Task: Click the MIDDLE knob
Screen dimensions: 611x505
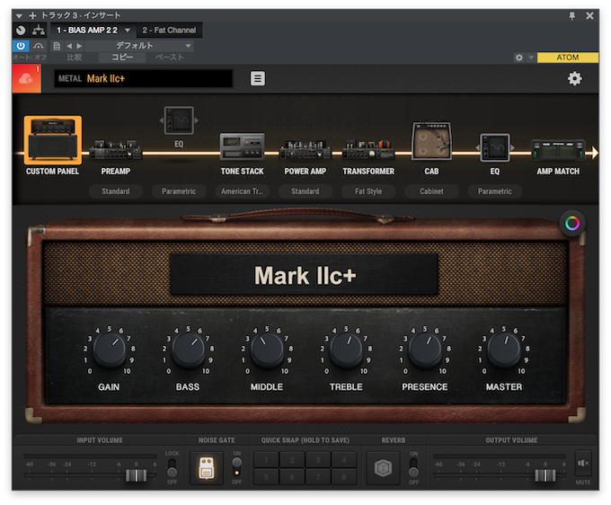Action: [x=268, y=350]
